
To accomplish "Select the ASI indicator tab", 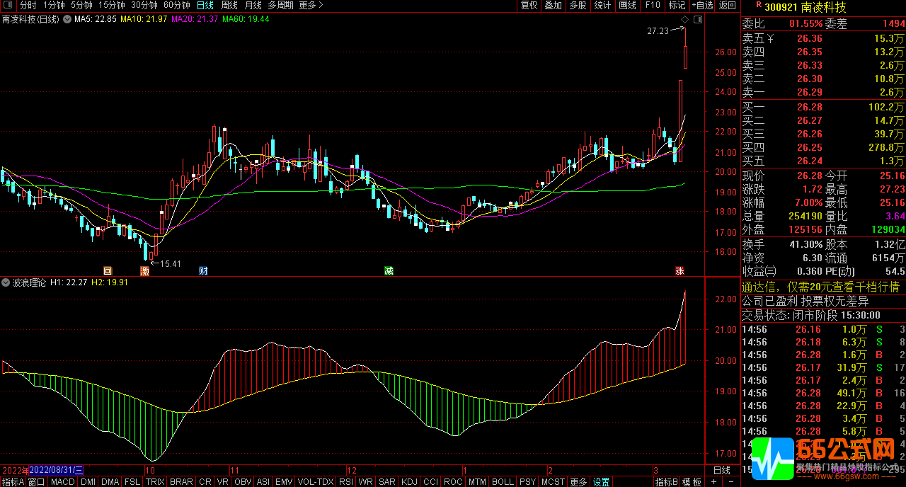I will pos(263,482).
